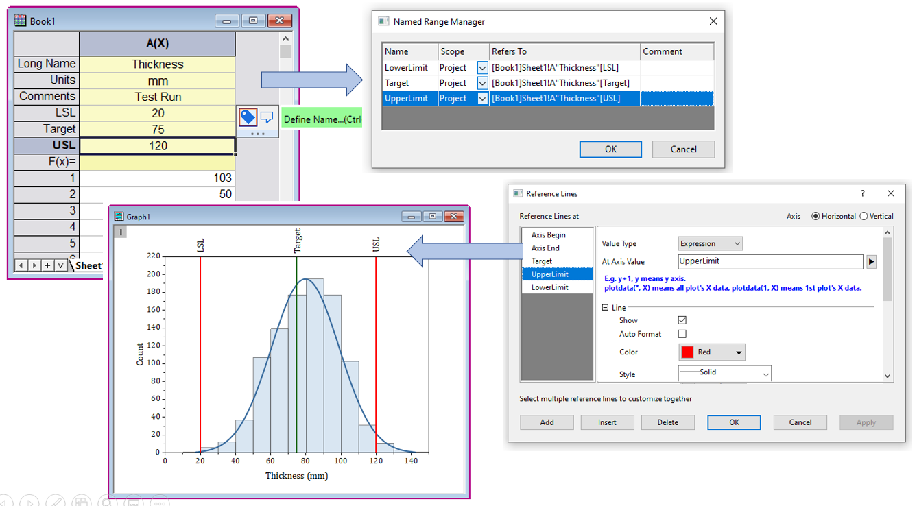Collapse the Line section expander
The image size is (917, 506).
pyautogui.click(x=605, y=308)
